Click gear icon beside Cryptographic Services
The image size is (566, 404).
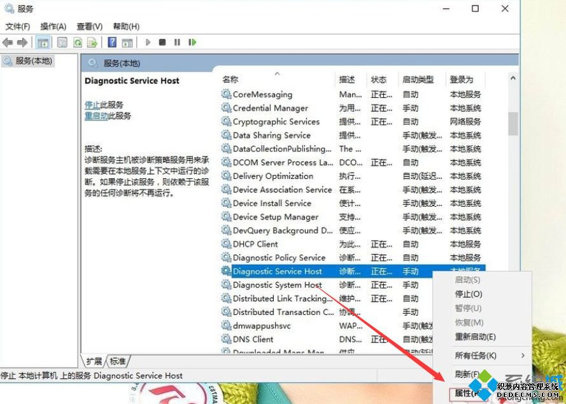point(226,122)
